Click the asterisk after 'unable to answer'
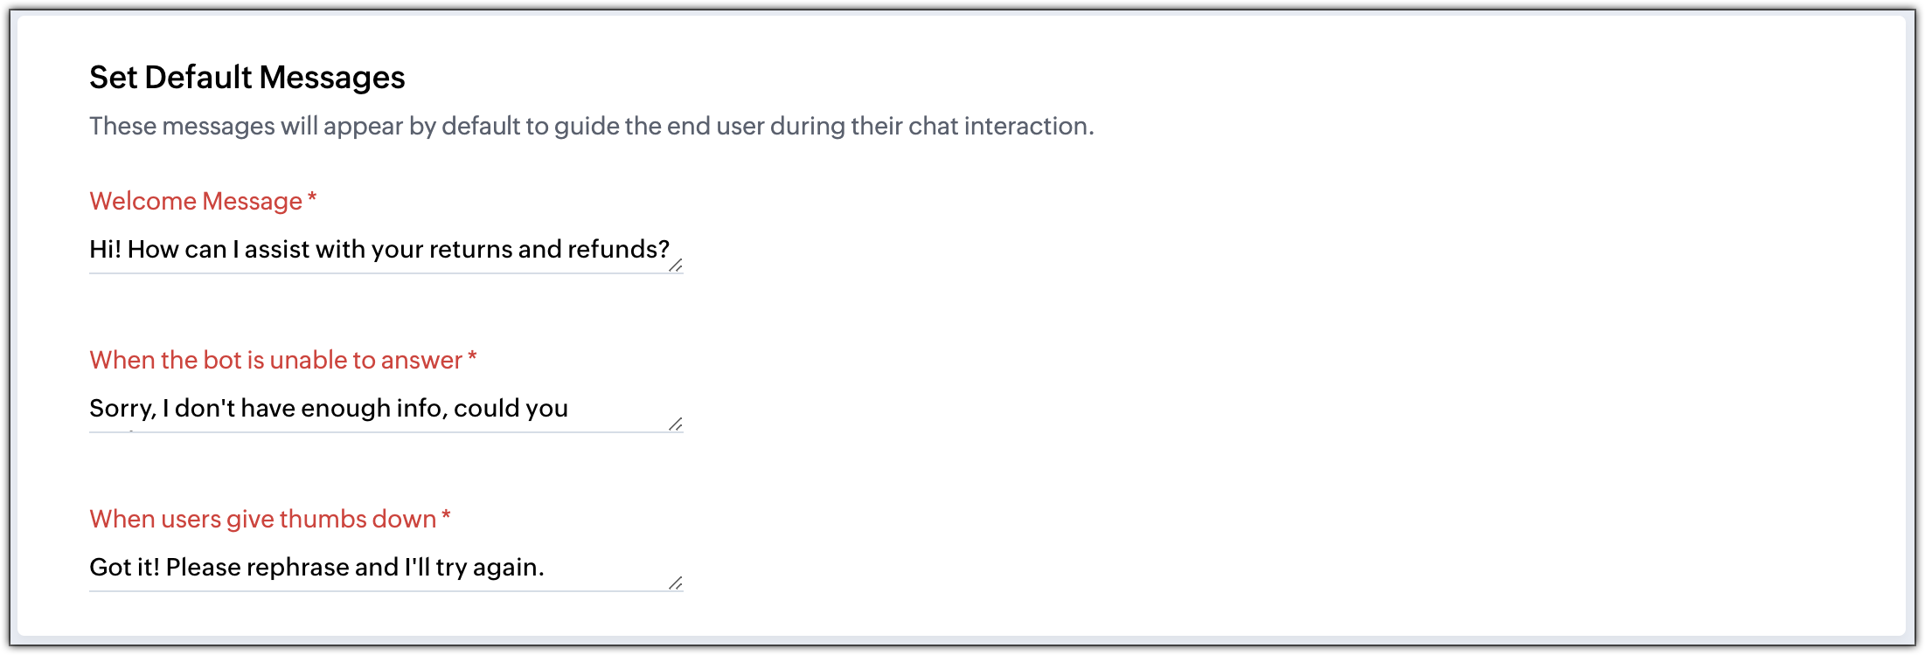Viewport: 1925px width, 655px height. [x=472, y=358]
